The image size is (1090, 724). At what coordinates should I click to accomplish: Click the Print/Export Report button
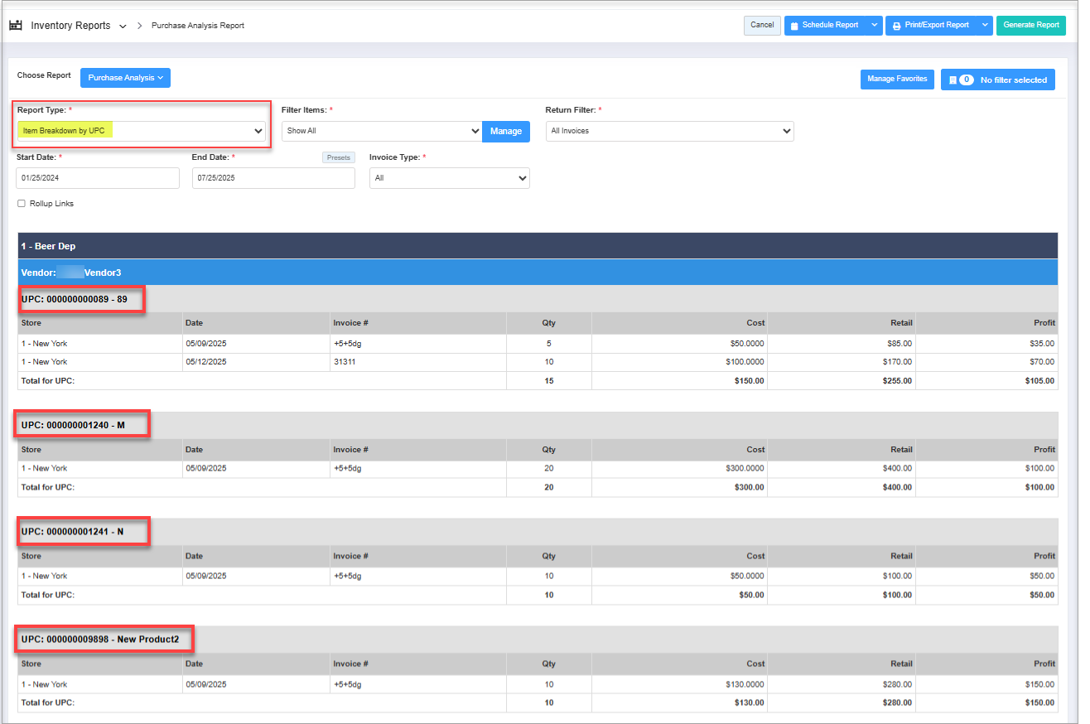click(931, 26)
